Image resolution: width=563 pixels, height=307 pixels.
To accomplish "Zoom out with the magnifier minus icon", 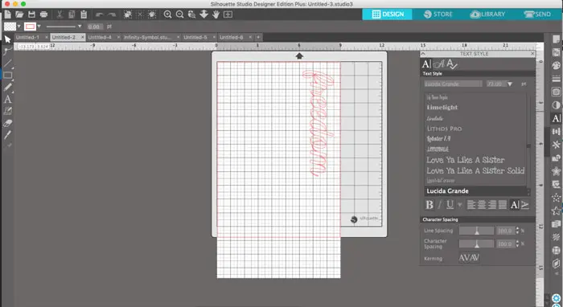I will tap(180, 14).
